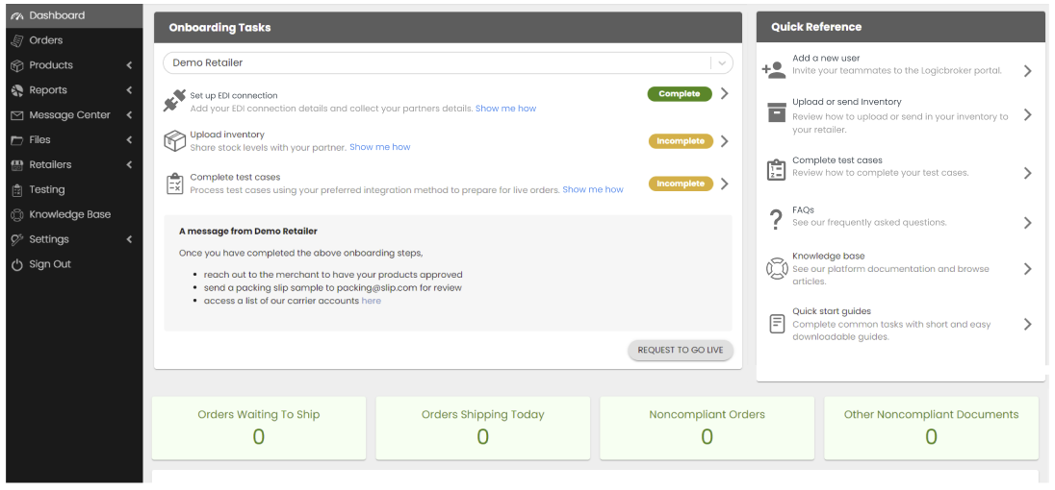This screenshot has width=1055, height=490.
Task: Click the FAQs question mark icon
Action: click(x=776, y=220)
